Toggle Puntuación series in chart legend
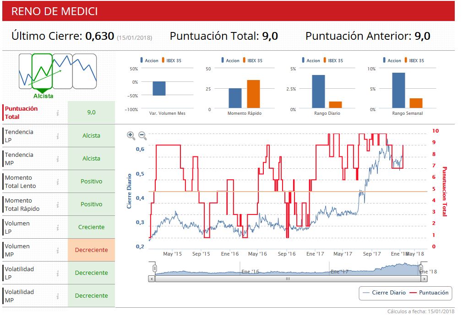This screenshot has height=321, width=463. [429, 293]
